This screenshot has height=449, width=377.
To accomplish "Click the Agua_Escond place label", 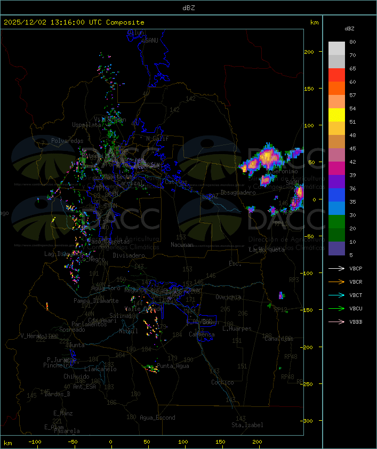I will 157,418.
